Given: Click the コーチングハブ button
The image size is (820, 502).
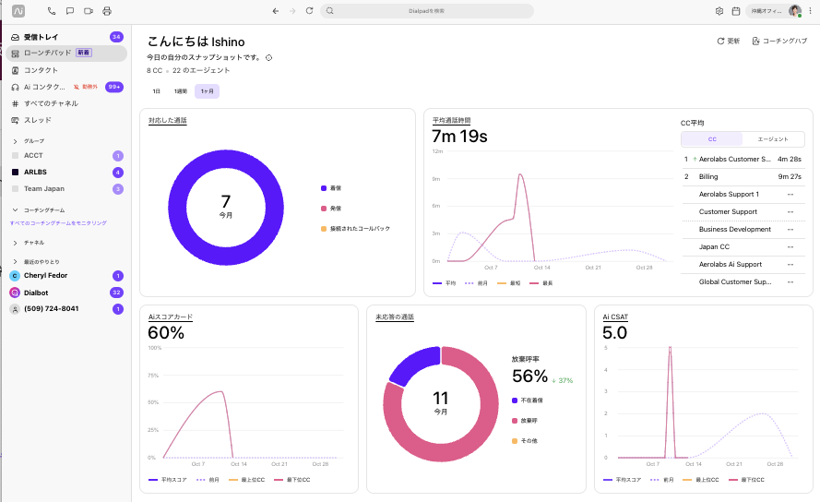Looking at the screenshot, I should pos(779,41).
